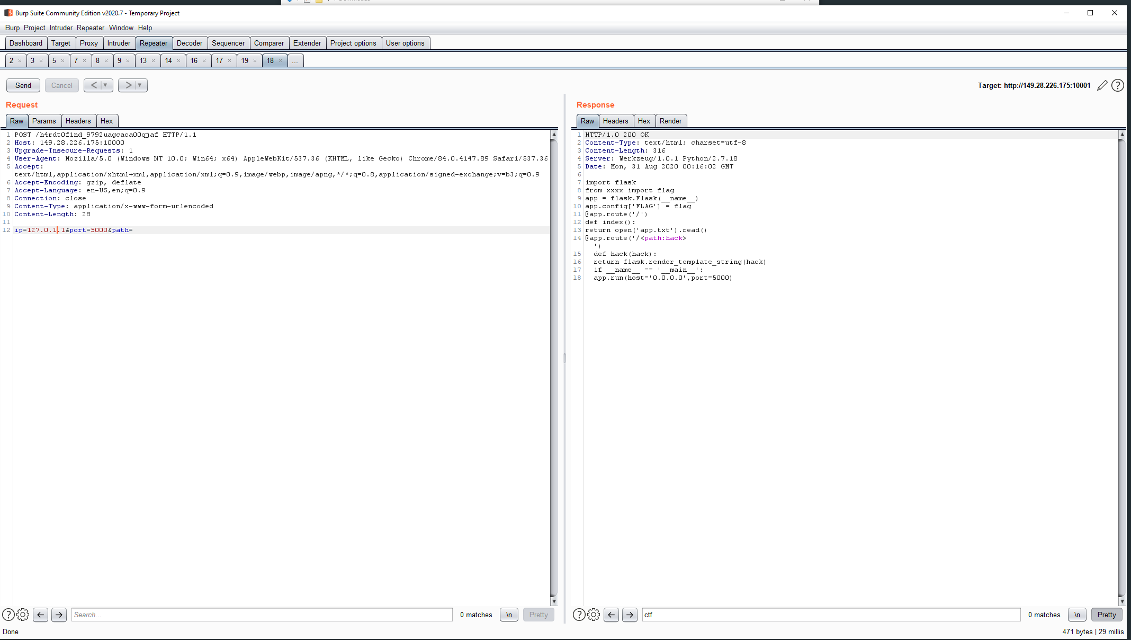
Task: Edit target with the pencil icon
Action: click(1102, 85)
